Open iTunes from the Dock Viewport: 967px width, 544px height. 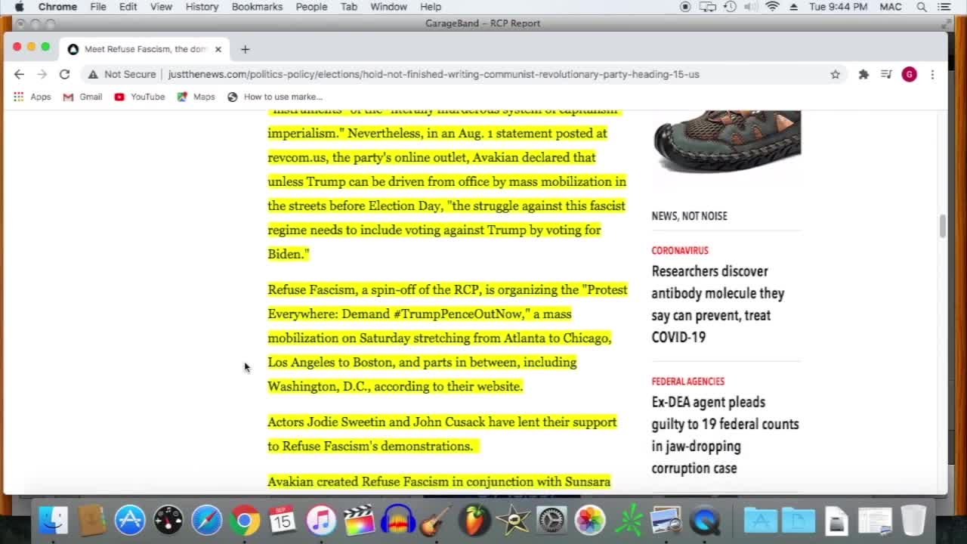[x=321, y=520]
